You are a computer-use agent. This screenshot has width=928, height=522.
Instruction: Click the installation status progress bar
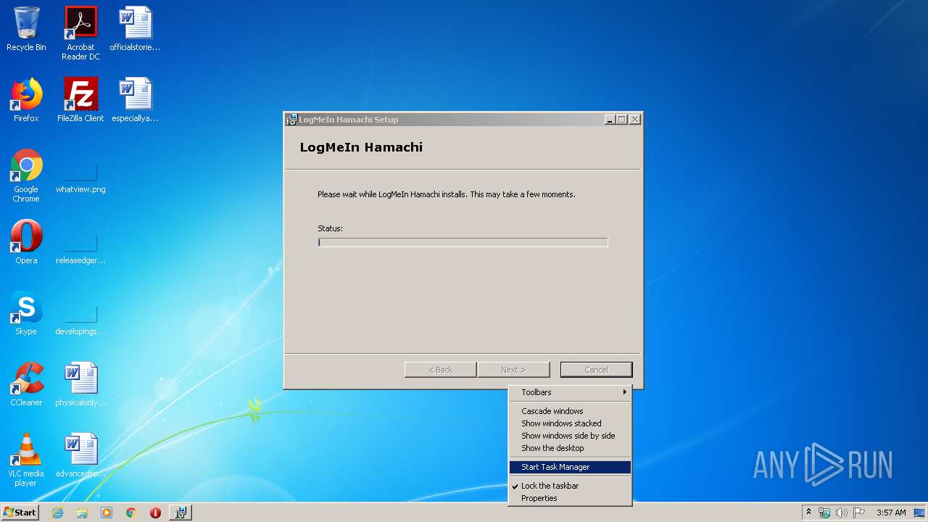point(463,242)
